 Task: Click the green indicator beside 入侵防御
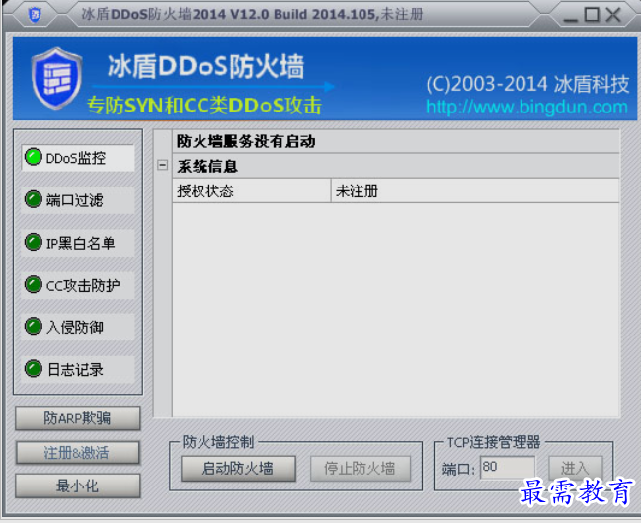point(34,326)
